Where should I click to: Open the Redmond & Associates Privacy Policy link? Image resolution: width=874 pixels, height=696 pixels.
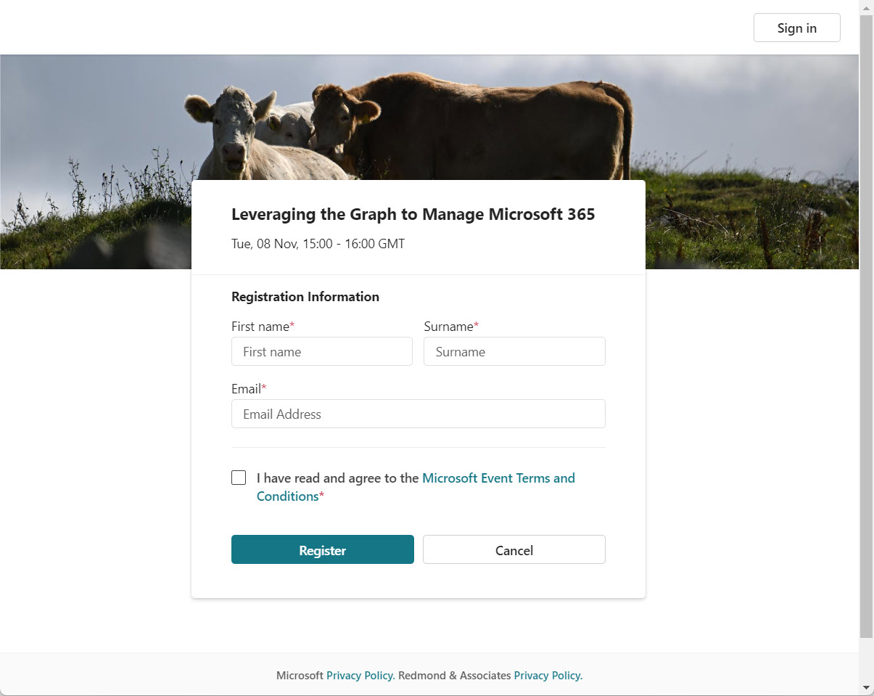pos(547,675)
